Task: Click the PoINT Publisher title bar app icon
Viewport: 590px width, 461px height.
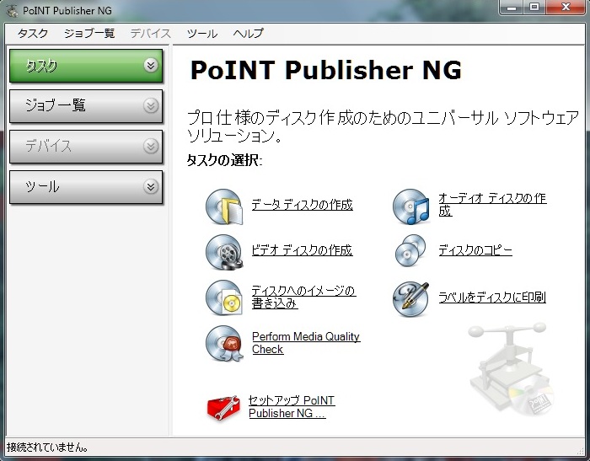Action: tap(12, 11)
